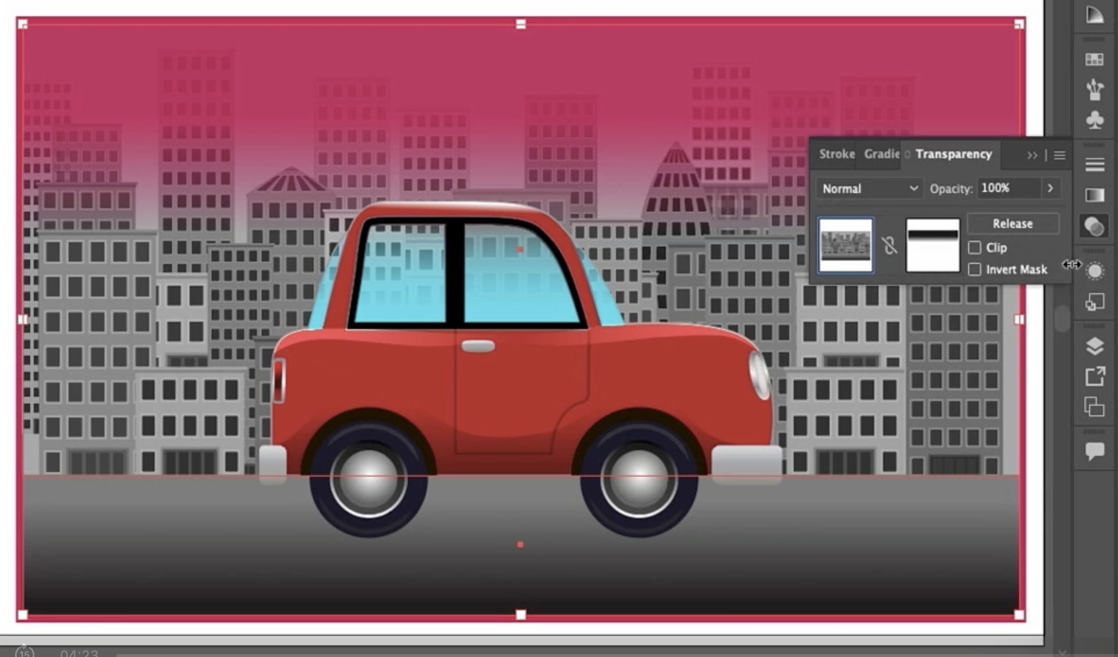Image resolution: width=1118 pixels, height=657 pixels.
Task: Open the Asset Export panel icon
Action: [1094, 377]
